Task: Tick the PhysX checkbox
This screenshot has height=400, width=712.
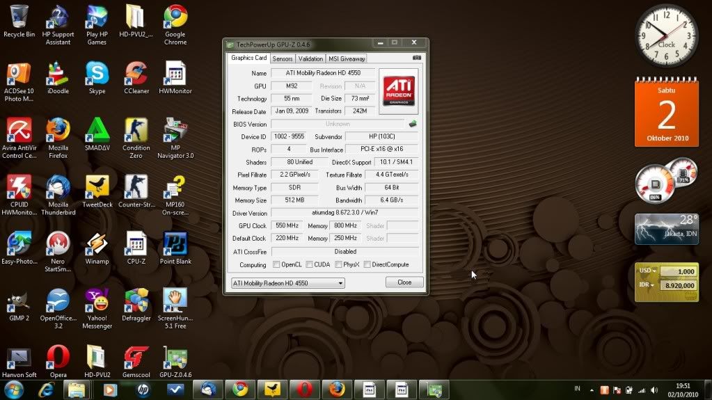Action: [x=338, y=264]
